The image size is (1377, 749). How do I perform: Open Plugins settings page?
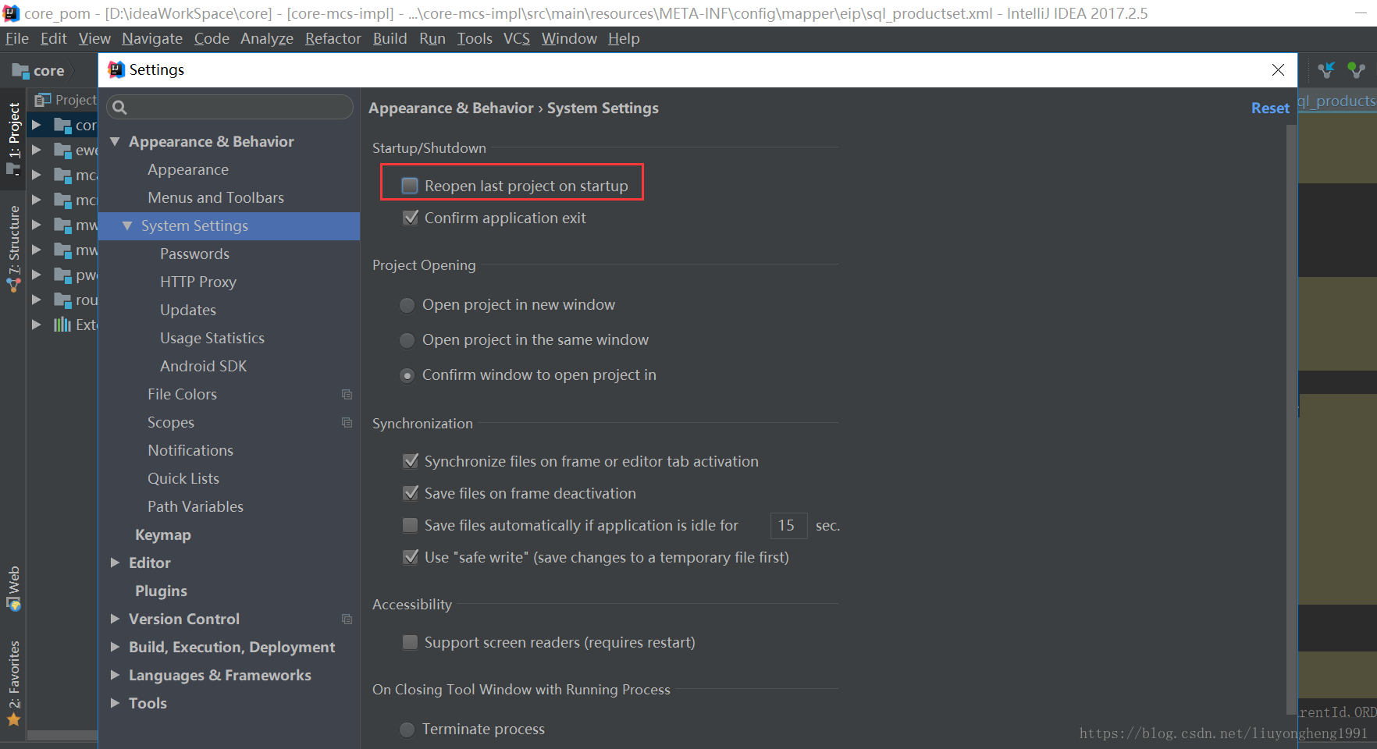tap(161, 591)
